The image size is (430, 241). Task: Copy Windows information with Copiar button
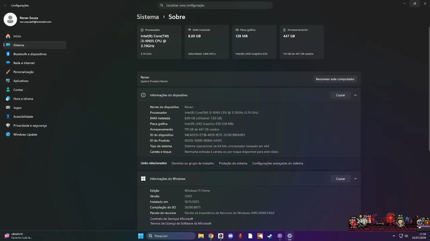340,179
